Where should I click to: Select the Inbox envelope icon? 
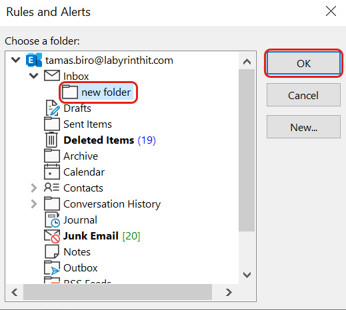[52, 76]
